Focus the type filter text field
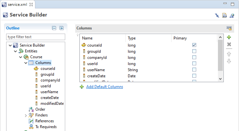This screenshot has width=239, height=131. [x=36, y=37]
